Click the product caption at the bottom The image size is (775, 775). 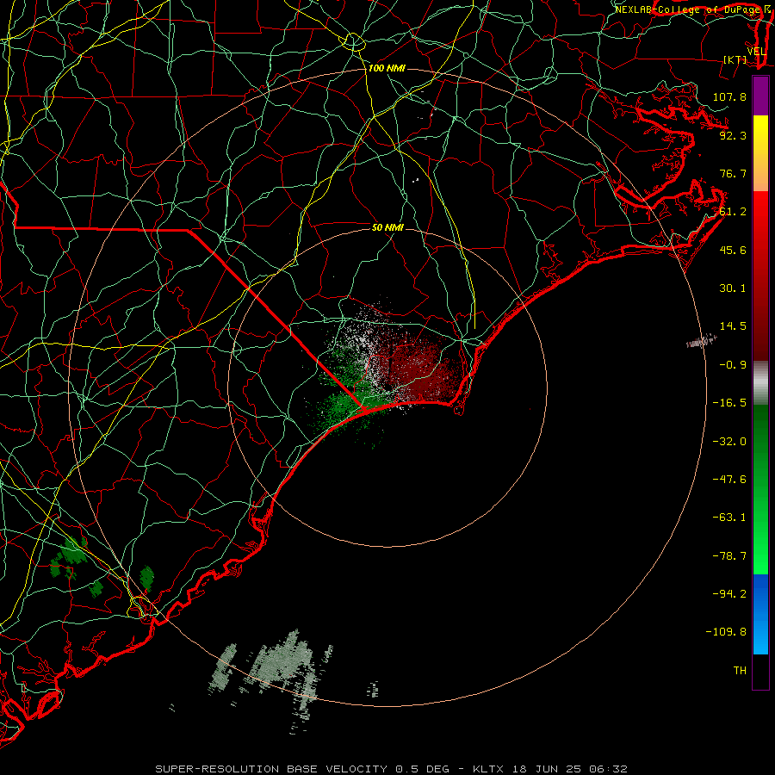392,769
